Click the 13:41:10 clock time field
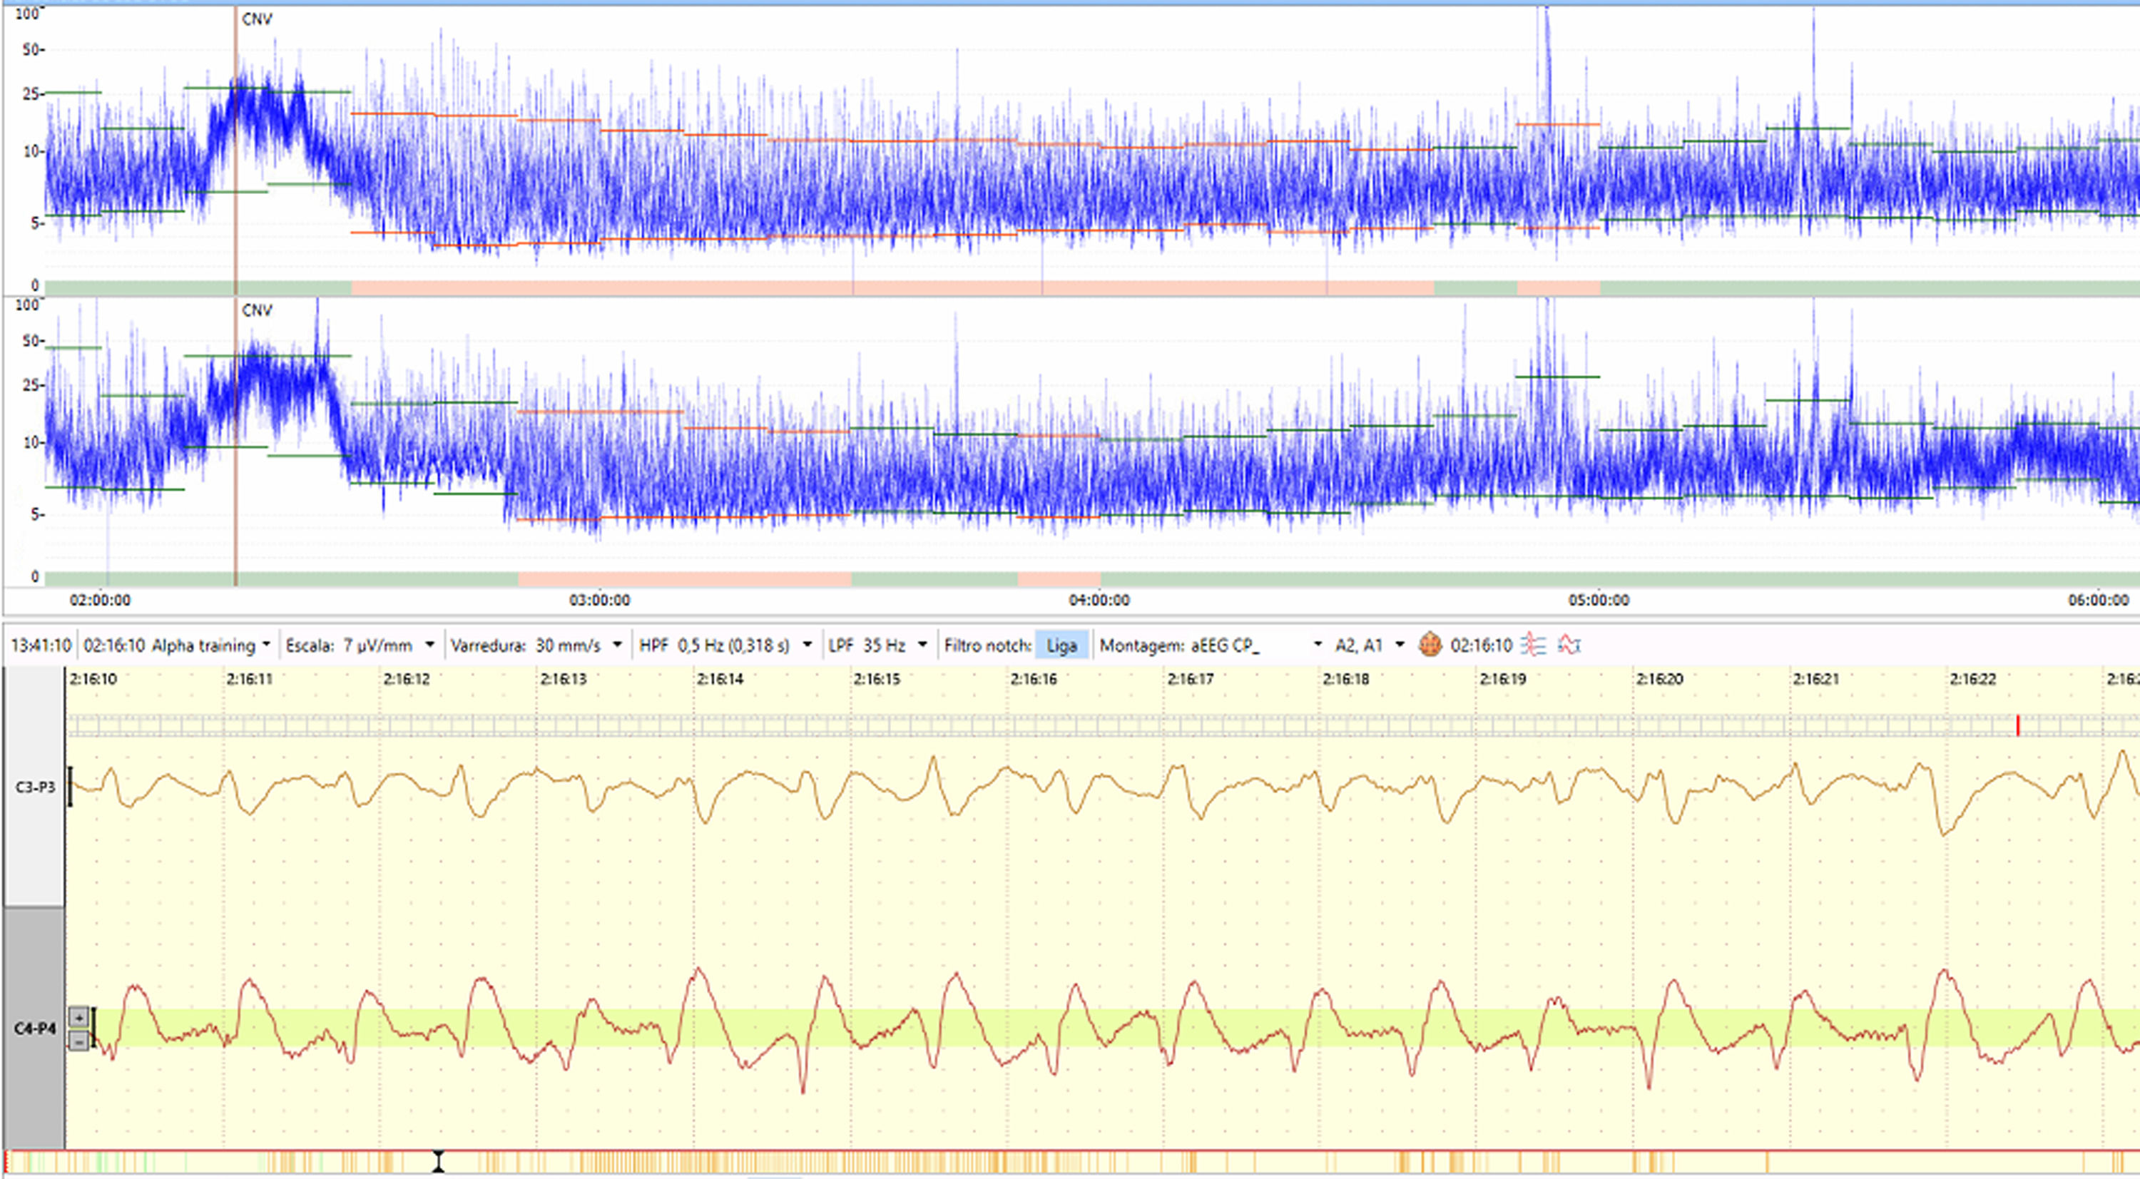The height and width of the screenshot is (1179, 2140). tap(41, 645)
